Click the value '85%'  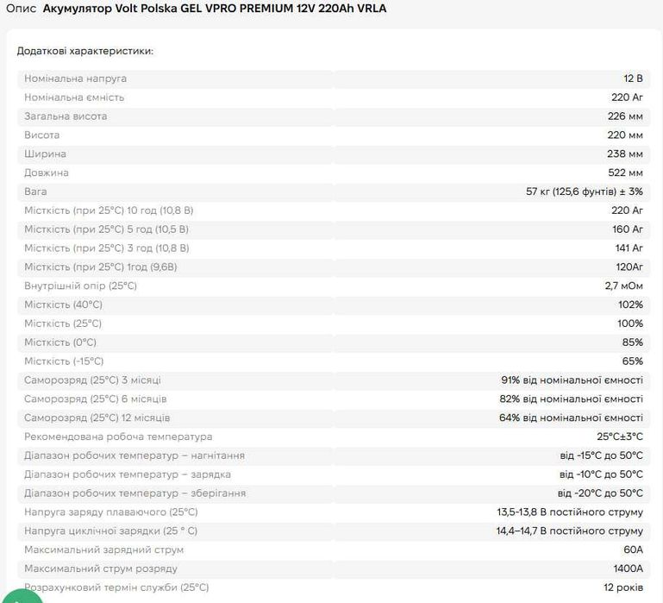coord(633,342)
